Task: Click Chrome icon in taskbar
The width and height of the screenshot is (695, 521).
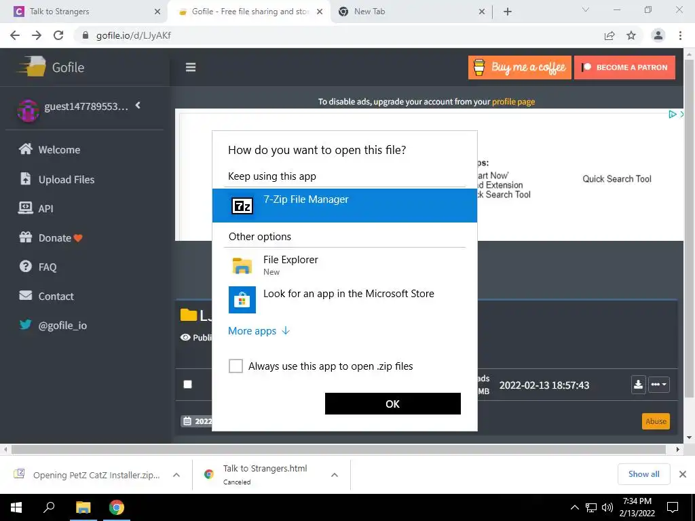Action: 117,507
